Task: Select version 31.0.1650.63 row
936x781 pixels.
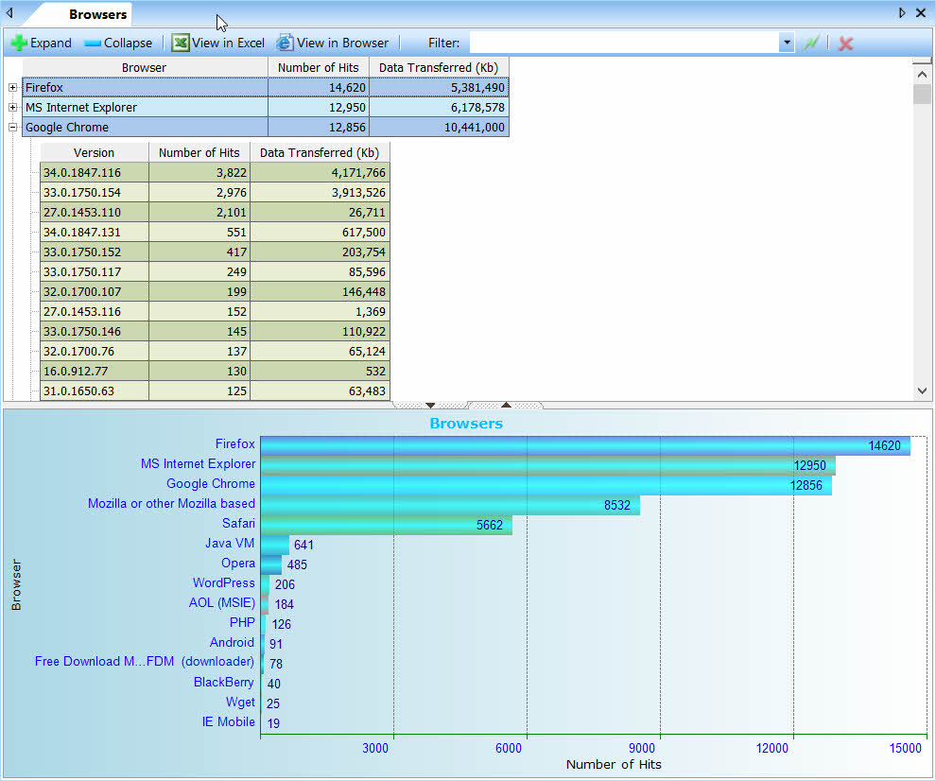Action: pos(215,390)
